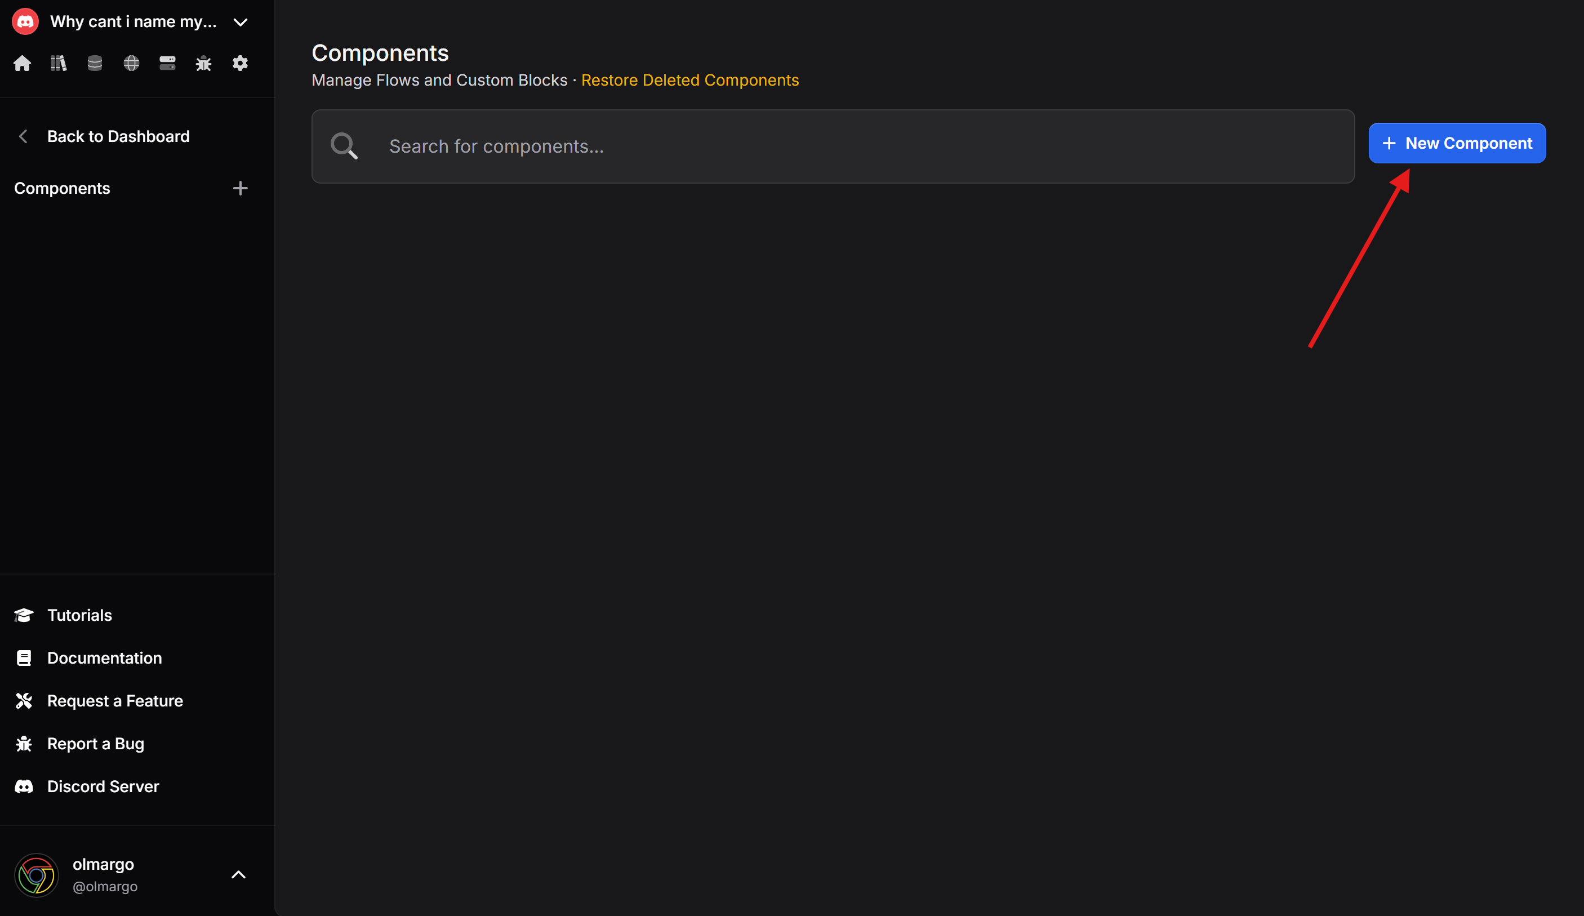Open the database stack icon
1584x916 pixels.
pos(95,64)
